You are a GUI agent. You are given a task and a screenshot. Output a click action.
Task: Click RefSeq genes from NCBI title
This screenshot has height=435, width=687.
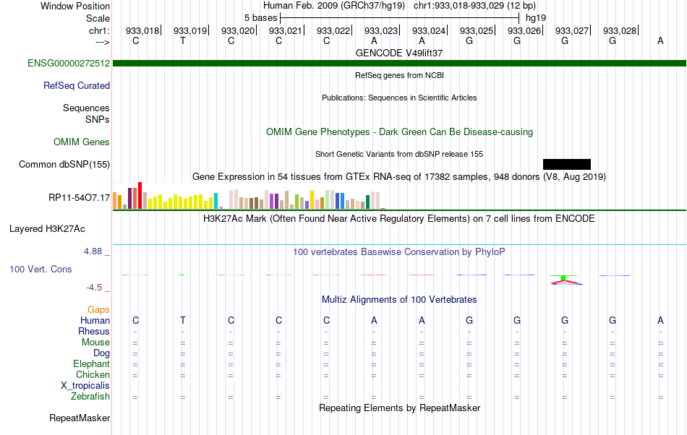[x=400, y=75]
